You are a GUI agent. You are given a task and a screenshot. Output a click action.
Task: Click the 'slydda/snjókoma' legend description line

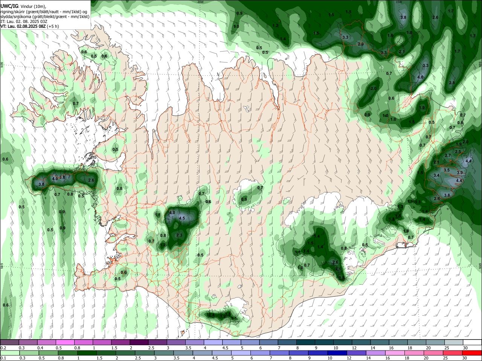pyautogui.click(x=45, y=17)
